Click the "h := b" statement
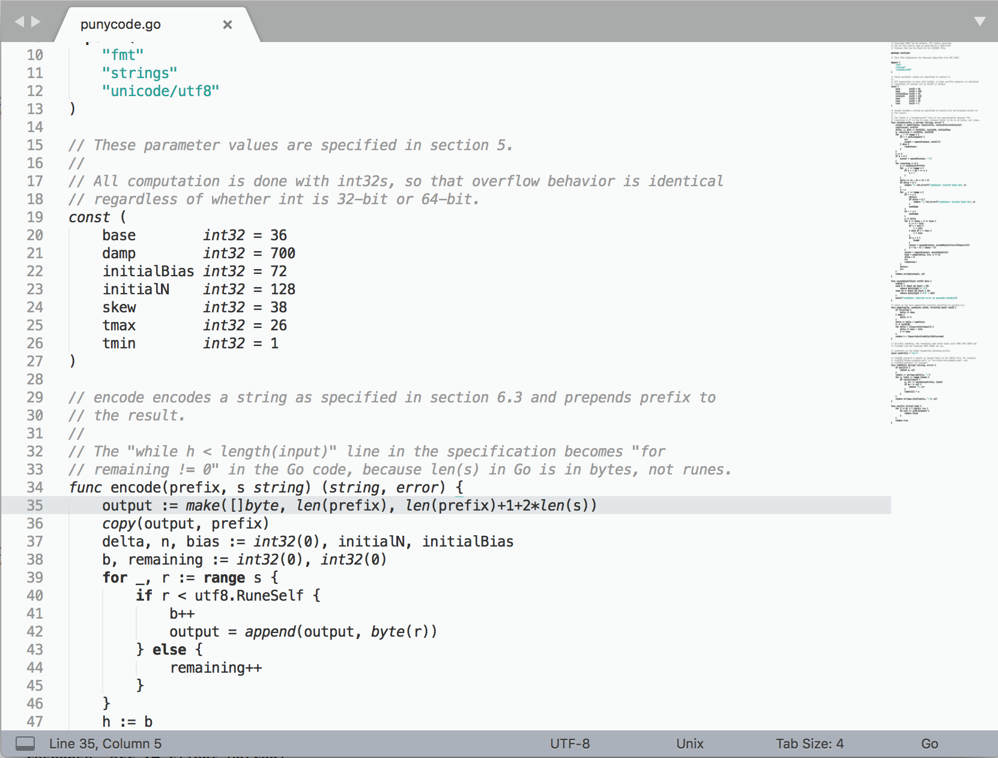The width and height of the screenshot is (998, 758). click(x=127, y=722)
